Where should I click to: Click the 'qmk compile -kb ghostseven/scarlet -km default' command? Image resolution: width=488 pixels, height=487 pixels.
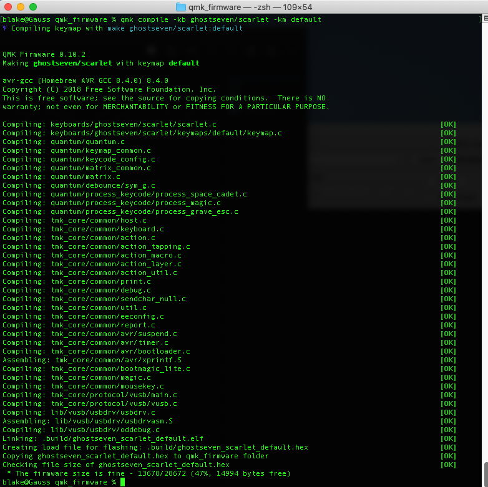221,19
